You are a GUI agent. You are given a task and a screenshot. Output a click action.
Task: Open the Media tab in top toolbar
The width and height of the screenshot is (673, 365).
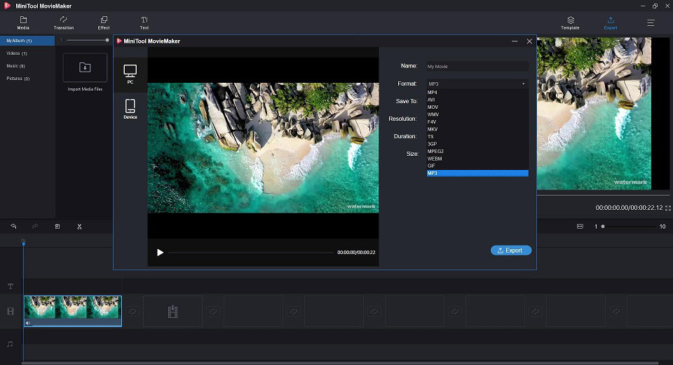pyautogui.click(x=23, y=22)
